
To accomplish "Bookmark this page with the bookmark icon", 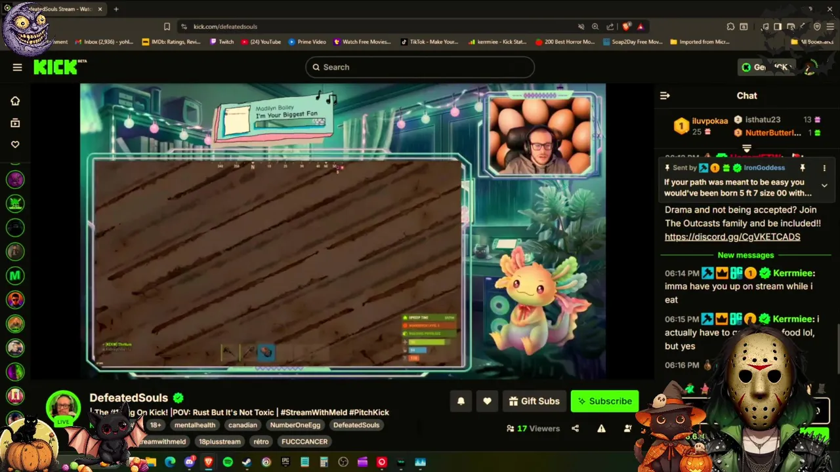I will (x=167, y=27).
